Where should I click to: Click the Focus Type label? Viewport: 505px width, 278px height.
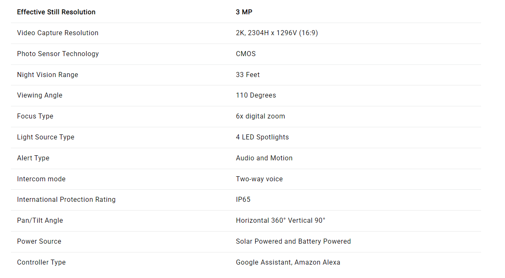(35, 116)
